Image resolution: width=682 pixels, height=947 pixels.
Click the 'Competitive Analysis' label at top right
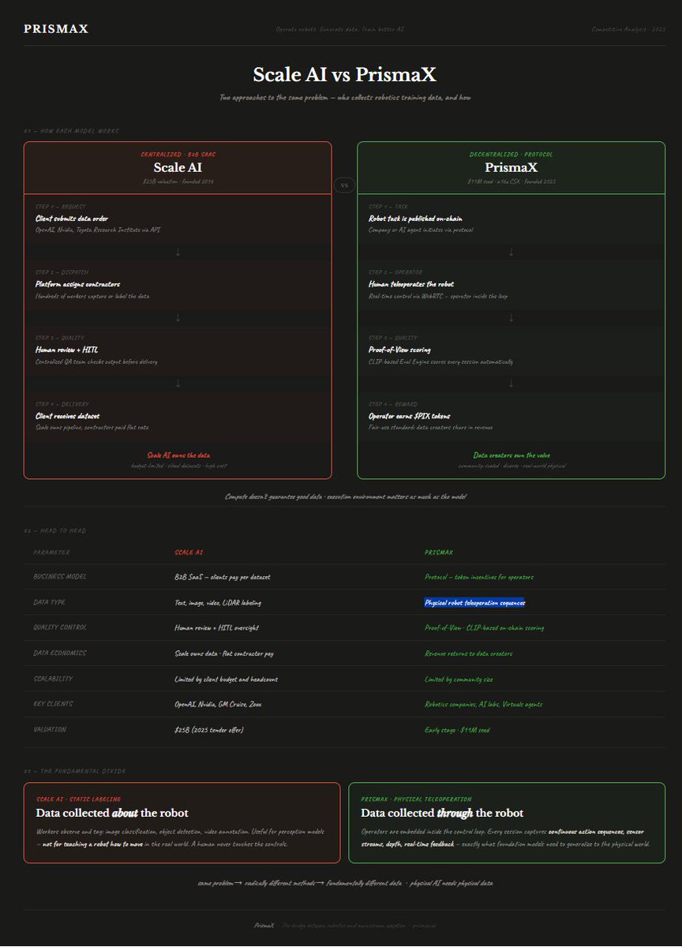(x=629, y=29)
